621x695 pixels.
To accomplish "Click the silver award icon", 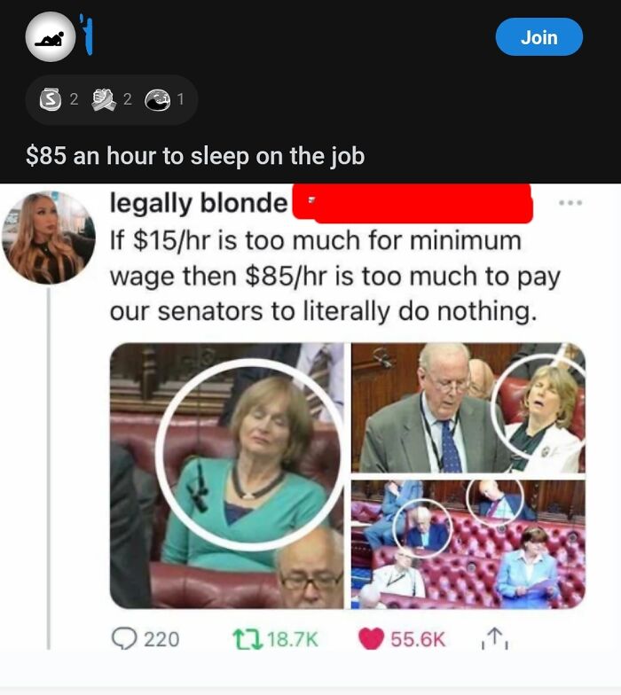I will click(50, 99).
